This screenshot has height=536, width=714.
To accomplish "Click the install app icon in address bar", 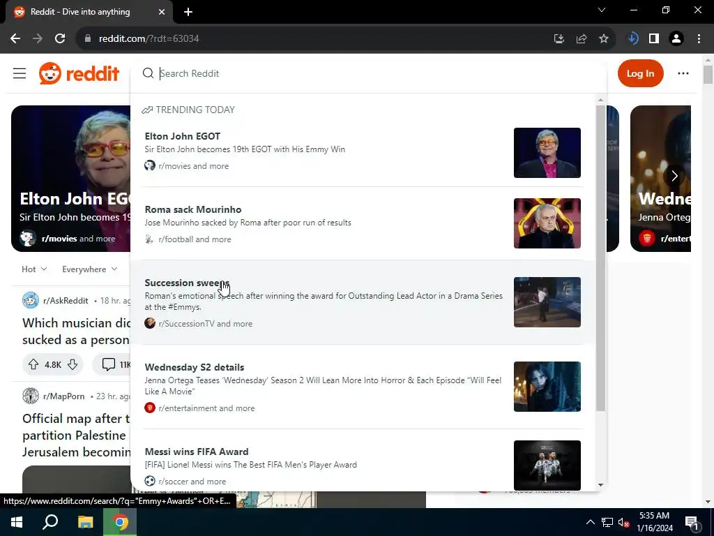I will click(559, 39).
